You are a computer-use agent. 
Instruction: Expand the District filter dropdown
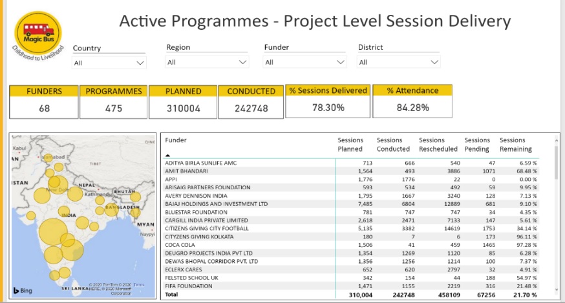pyautogui.click(x=399, y=63)
